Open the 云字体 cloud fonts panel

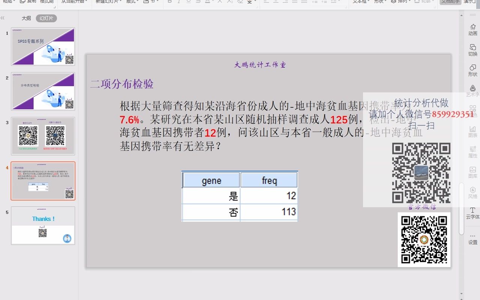472,213
